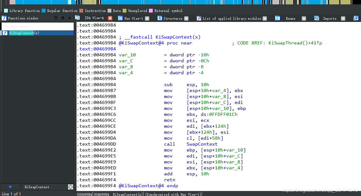Click the function icon beside KiSwapContext(x)
The height and width of the screenshot is (196, 361).
[5, 33]
